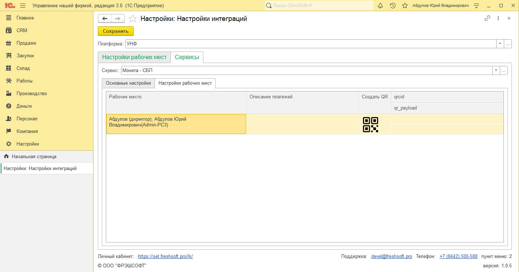
Task: Open the Компания section
Action: click(x=27, y=131)
